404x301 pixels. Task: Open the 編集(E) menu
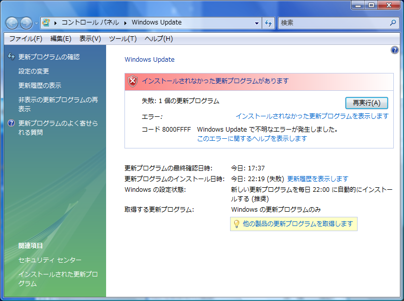coord(61,39)
